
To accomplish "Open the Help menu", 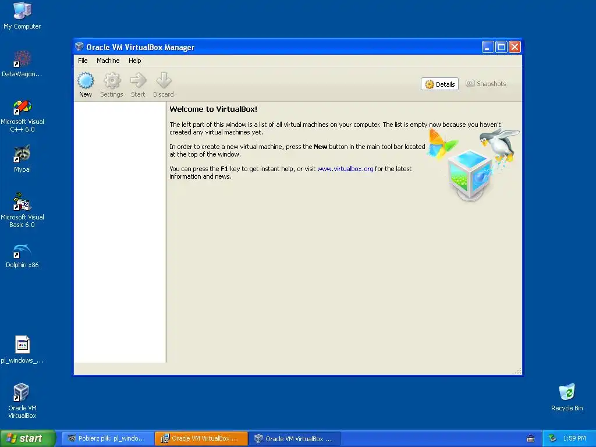I will pyautogui.click(x=134, y=61).
